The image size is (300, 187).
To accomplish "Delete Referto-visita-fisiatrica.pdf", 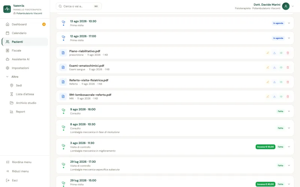I will point(288,82).
